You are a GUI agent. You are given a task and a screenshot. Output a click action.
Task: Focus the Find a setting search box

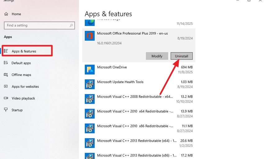[39, 25]
